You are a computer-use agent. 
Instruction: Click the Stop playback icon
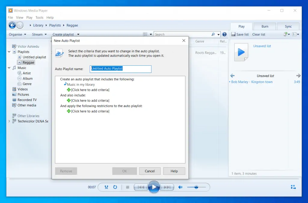point(127,187)
